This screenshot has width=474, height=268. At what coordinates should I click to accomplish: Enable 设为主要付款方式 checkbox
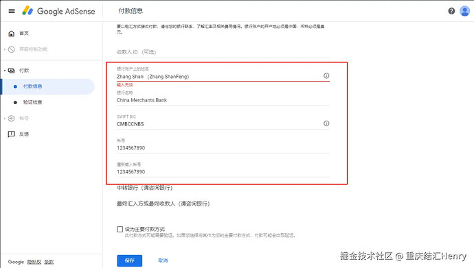(x=120, y=229)
